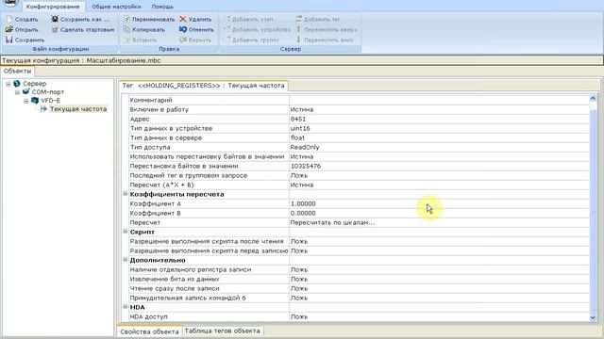Click the Вставить (Paste) icon
The height and width of the screenshot is (339, 604).
pyautogui.click(x=126, y=40)
